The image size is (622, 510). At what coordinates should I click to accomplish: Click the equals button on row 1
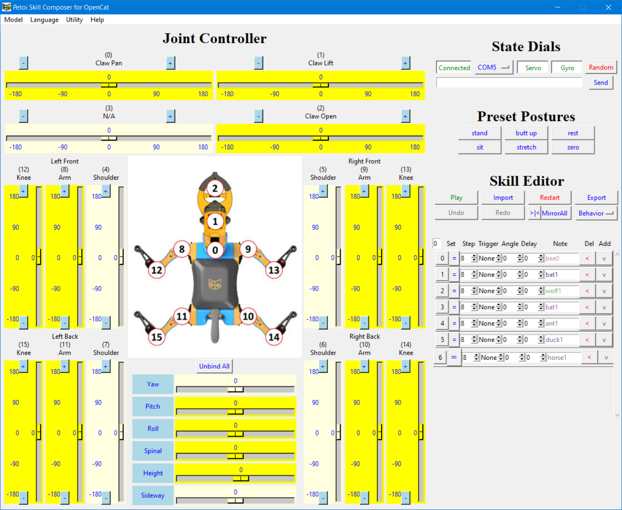pyautogui.click(x=454, y=275)
